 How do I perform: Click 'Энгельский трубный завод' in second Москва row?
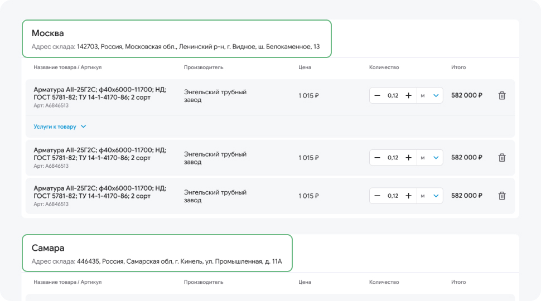tap(215, 158)
